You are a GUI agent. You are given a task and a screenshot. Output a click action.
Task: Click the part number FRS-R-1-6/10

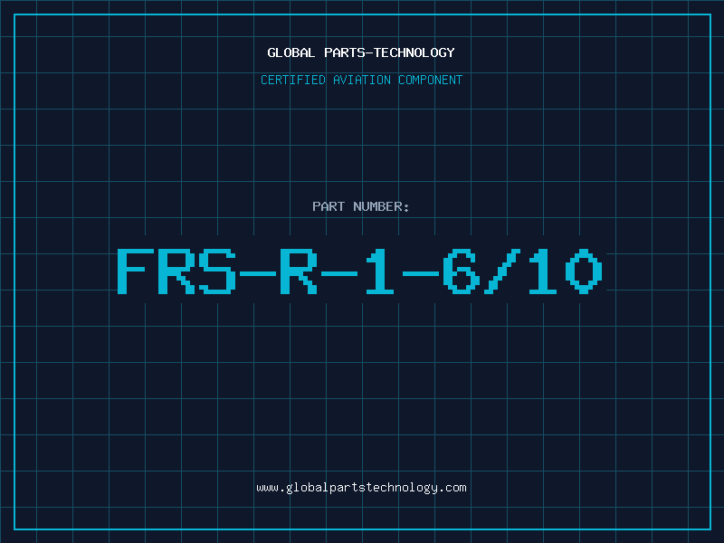coord(360,271)
